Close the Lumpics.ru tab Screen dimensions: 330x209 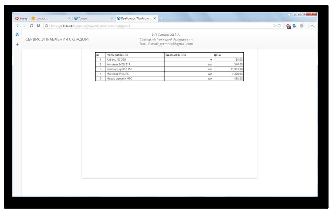point(69,18)
